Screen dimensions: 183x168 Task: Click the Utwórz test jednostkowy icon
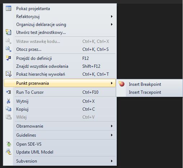pos(8,32)
